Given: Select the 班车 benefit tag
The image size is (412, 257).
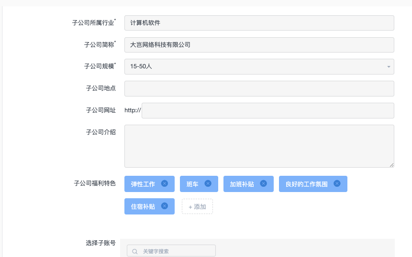Looking at the screenshot, I should pyautogui.click(x=199, y=184).
